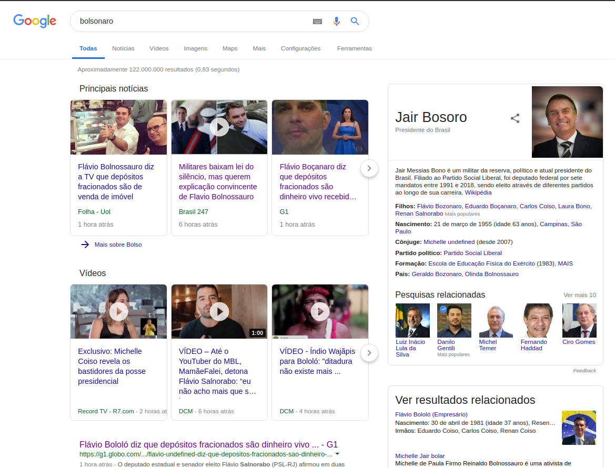The width and height of the screenshot is (615, 468).
Task: Open the Índio Wajãpis video title
Action: coord(317,361)
